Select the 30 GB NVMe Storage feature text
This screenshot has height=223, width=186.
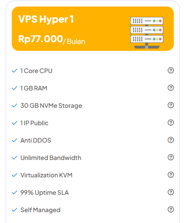pyautogui.click(x=51, y=106)
